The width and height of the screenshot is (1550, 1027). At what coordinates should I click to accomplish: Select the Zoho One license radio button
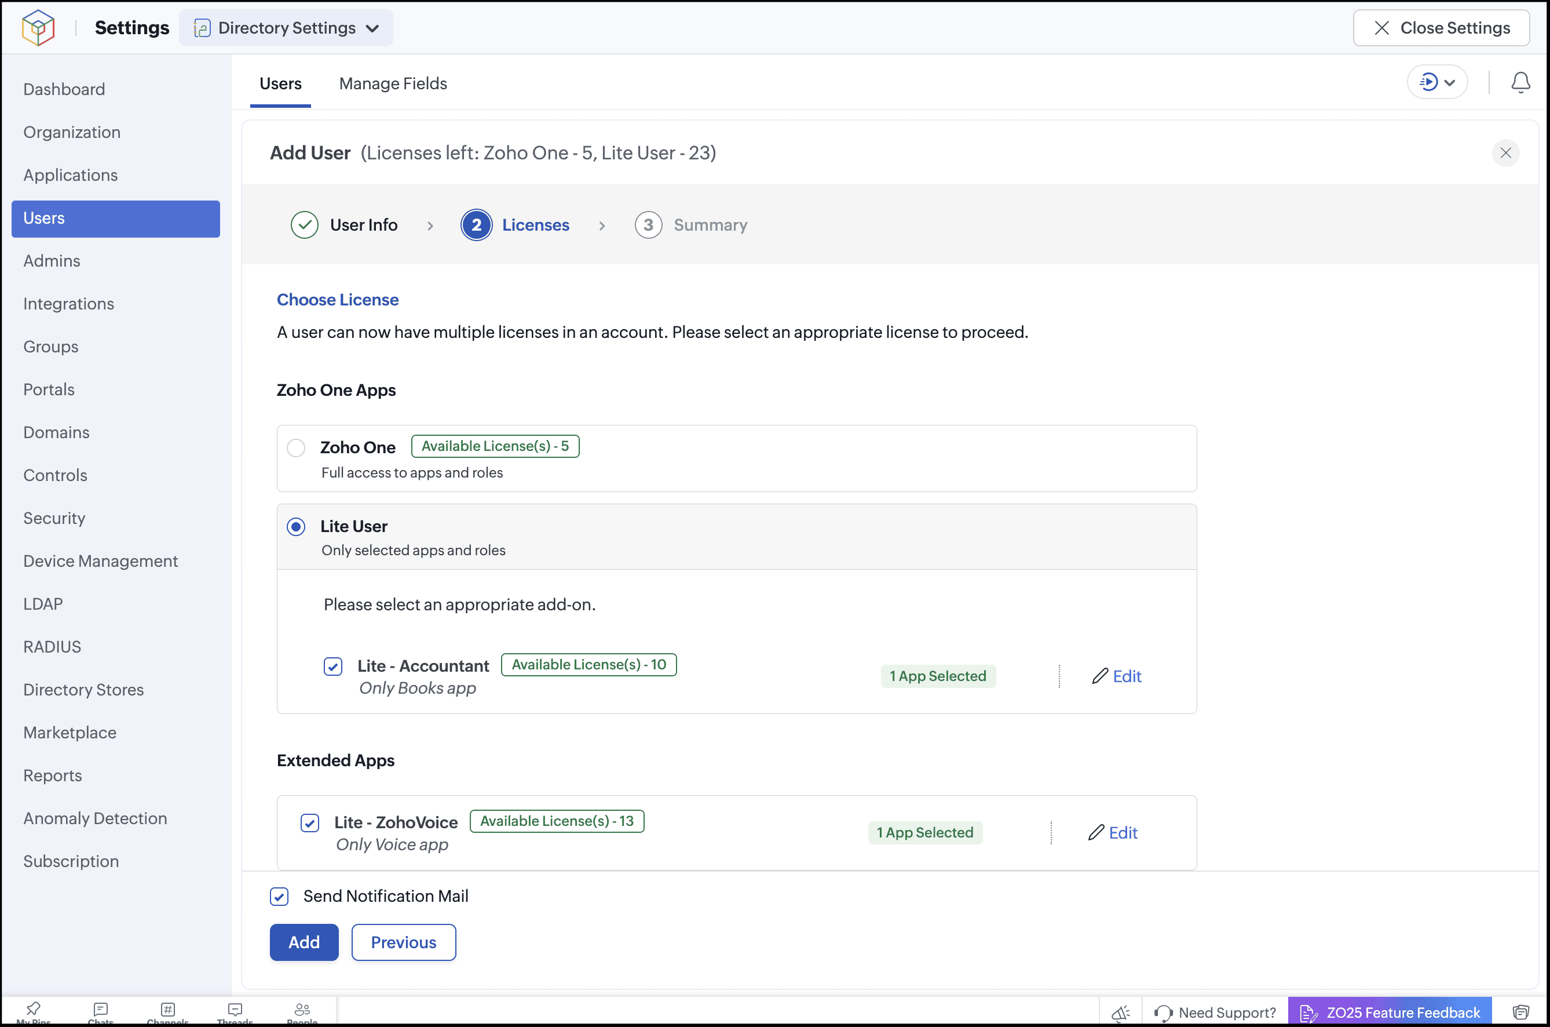point(296,447)
